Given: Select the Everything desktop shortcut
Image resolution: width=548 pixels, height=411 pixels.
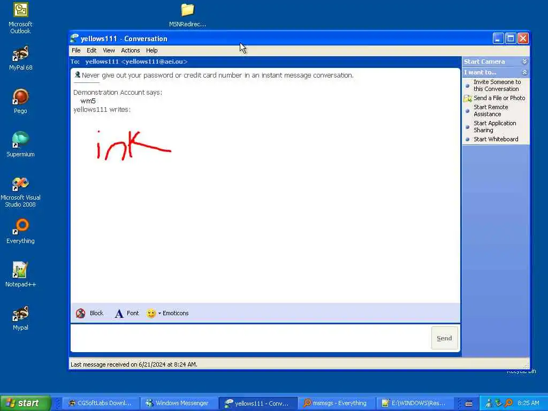Looking at the screenshot, I should (20, 231).
